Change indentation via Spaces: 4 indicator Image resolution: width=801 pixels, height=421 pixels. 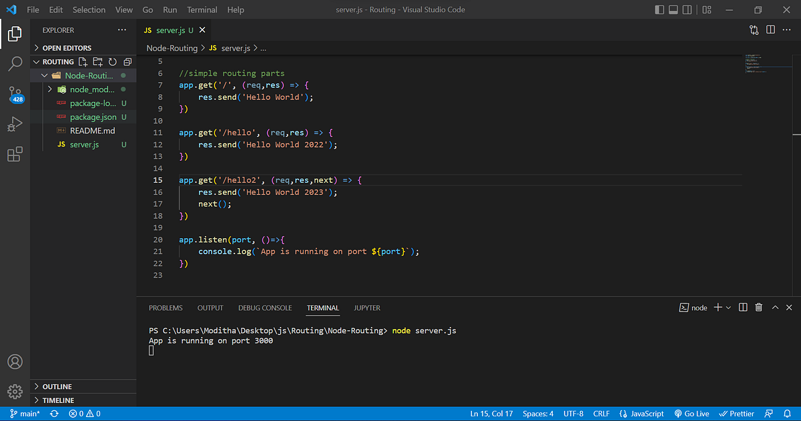point(537,413)
